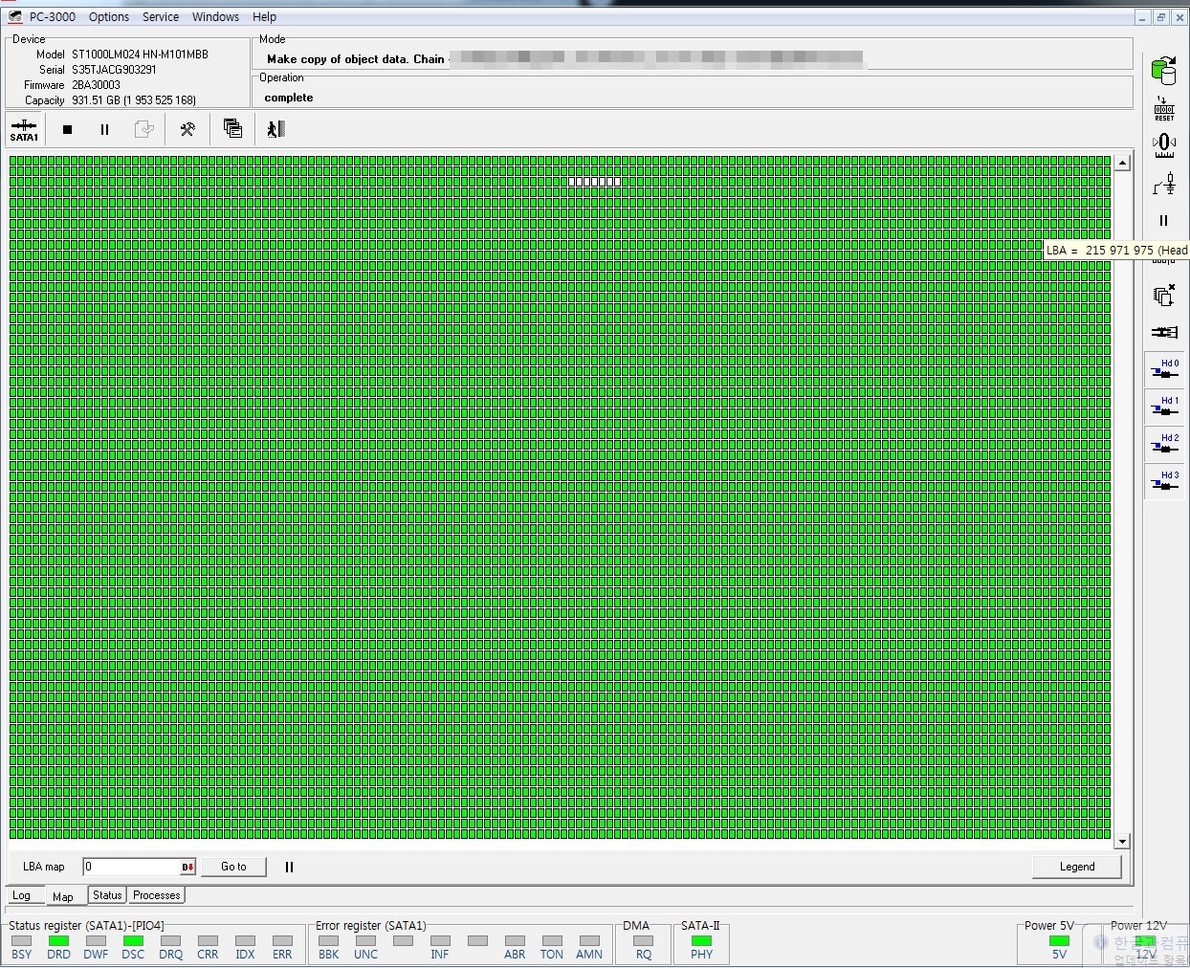This screenshot has width=1190, height=968.
Task: Click the power switch circuit icon
Action: 1164,183
